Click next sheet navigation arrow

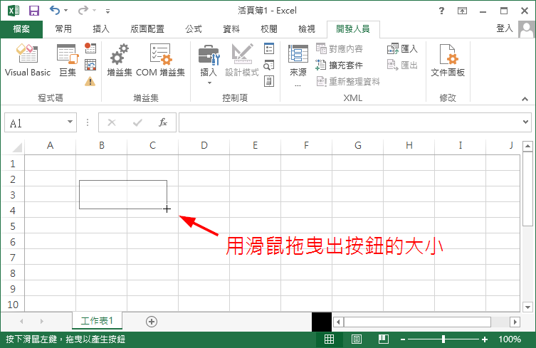[x=41, y=322]
